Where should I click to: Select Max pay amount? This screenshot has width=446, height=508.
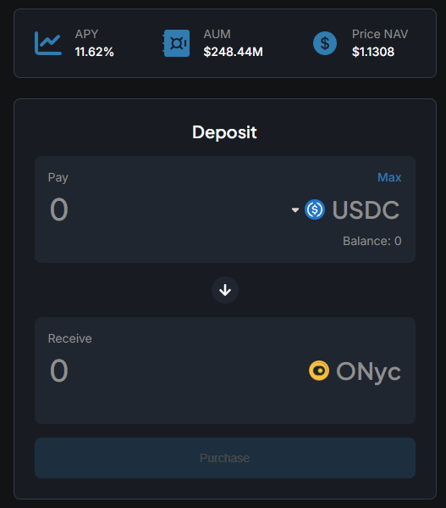click(389, 177)
